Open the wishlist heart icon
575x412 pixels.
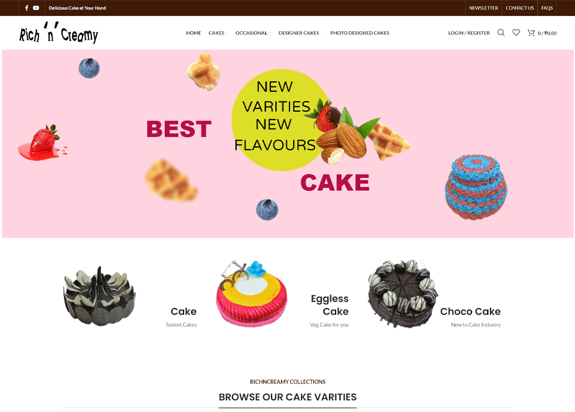[516, 33]
